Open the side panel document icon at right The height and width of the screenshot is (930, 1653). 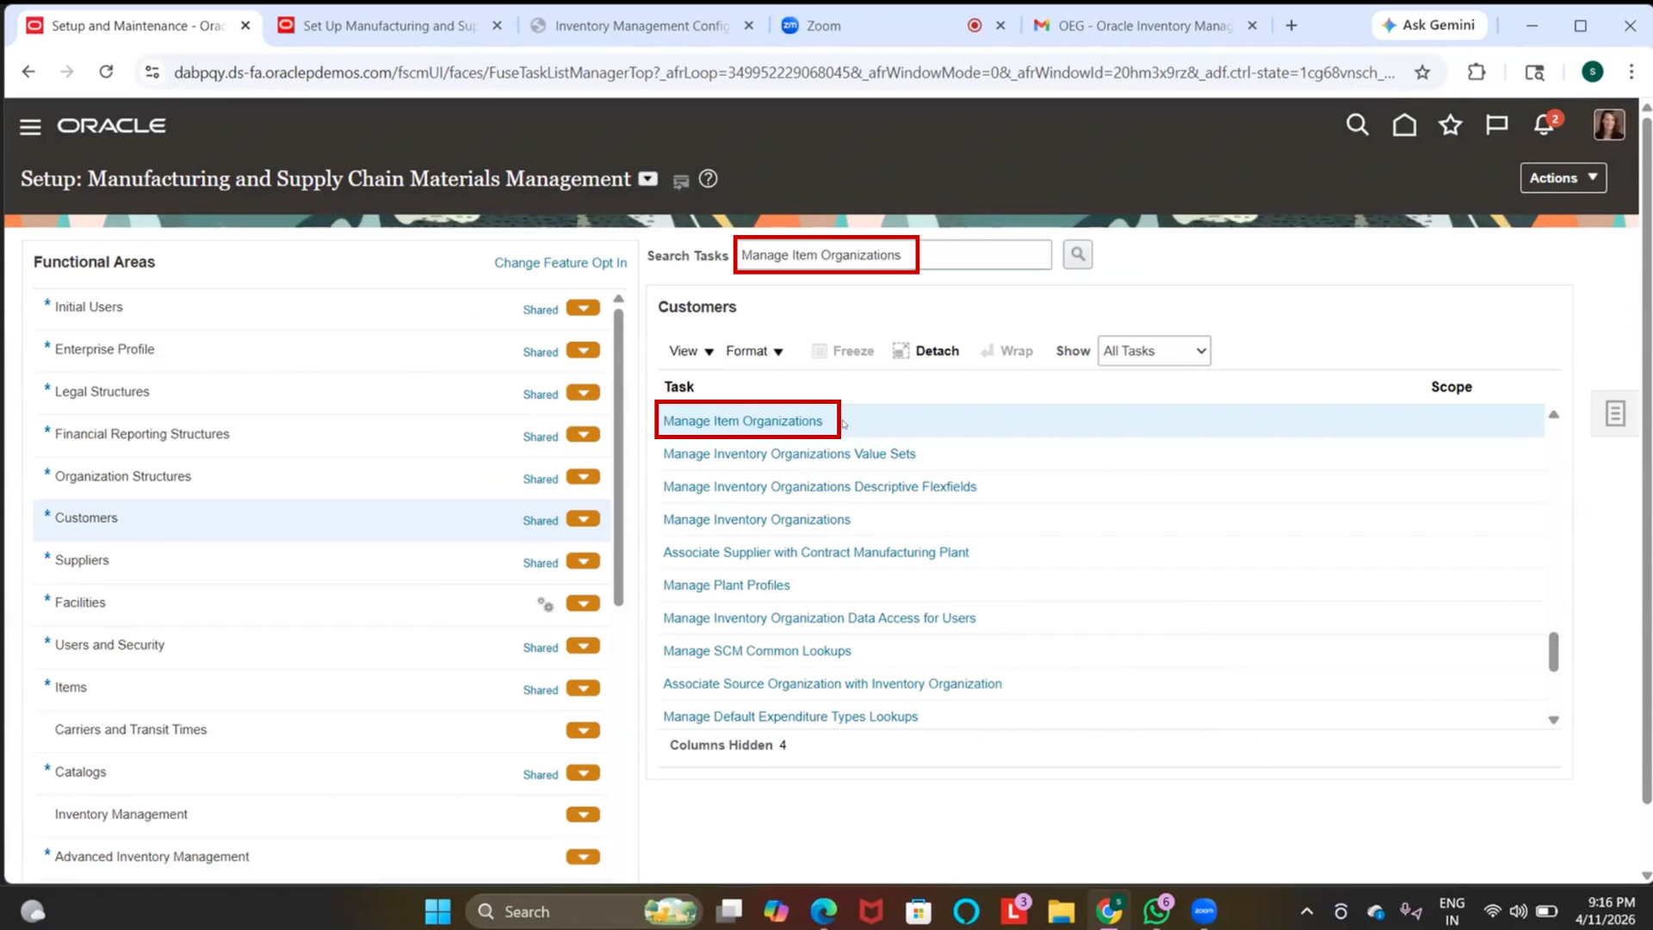tap(1614, 413)
